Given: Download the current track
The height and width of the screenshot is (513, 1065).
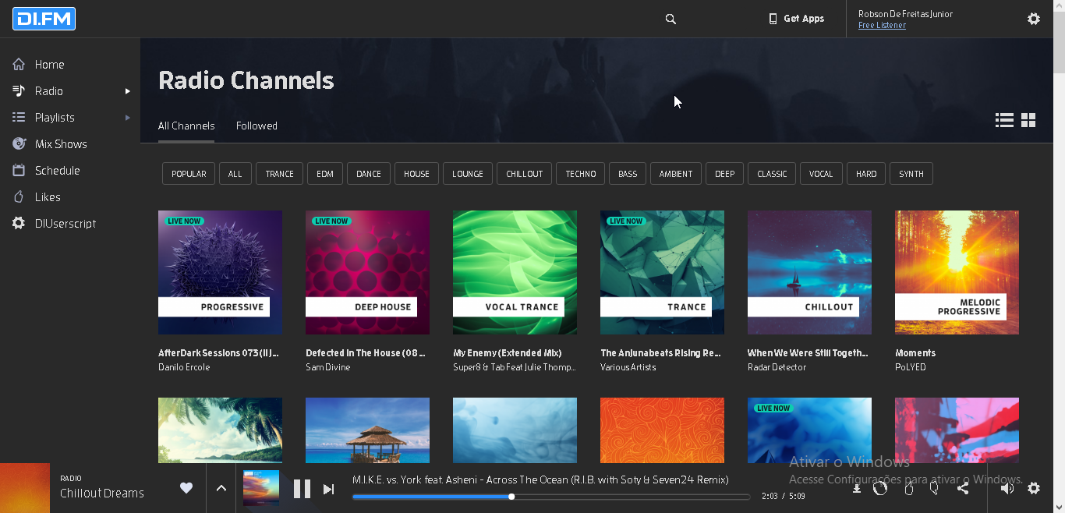Looking at the screenshot, I should point(856,489).
